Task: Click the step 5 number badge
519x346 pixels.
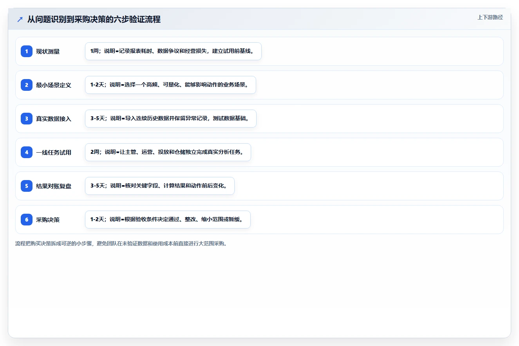Action: (x=27, y=186)
